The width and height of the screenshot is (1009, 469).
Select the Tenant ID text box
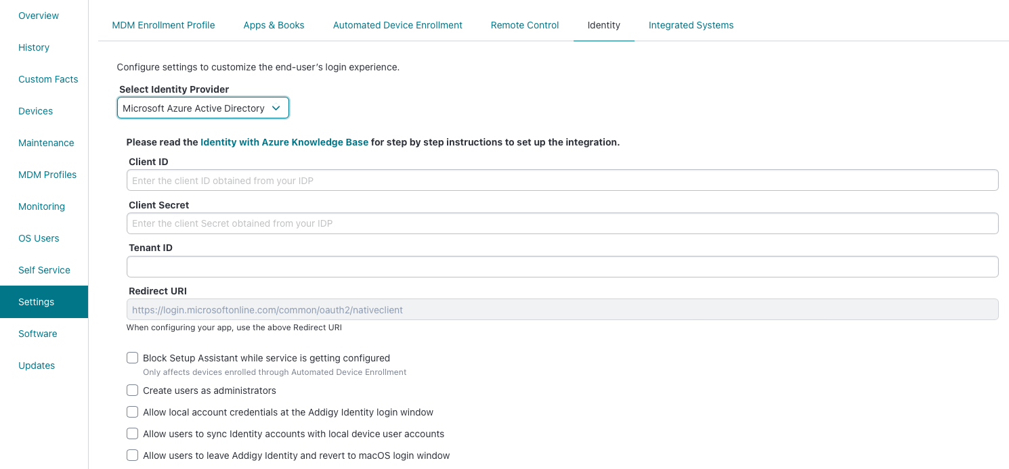[562, 267]
